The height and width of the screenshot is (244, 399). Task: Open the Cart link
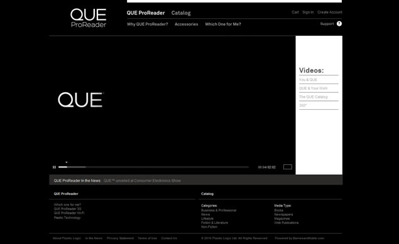click(x=295, y=12)
